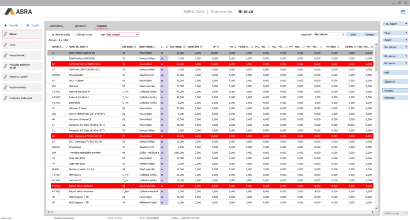Select the Poptávky vydané agenda icon
The height and width of the screenshot is (220, 410).
tap(5, 77)
